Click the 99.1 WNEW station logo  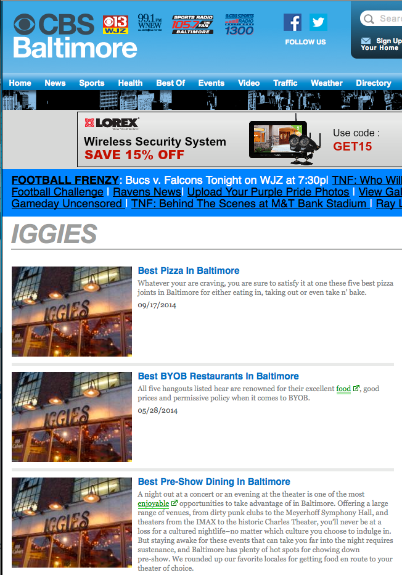tap(149, 22)
